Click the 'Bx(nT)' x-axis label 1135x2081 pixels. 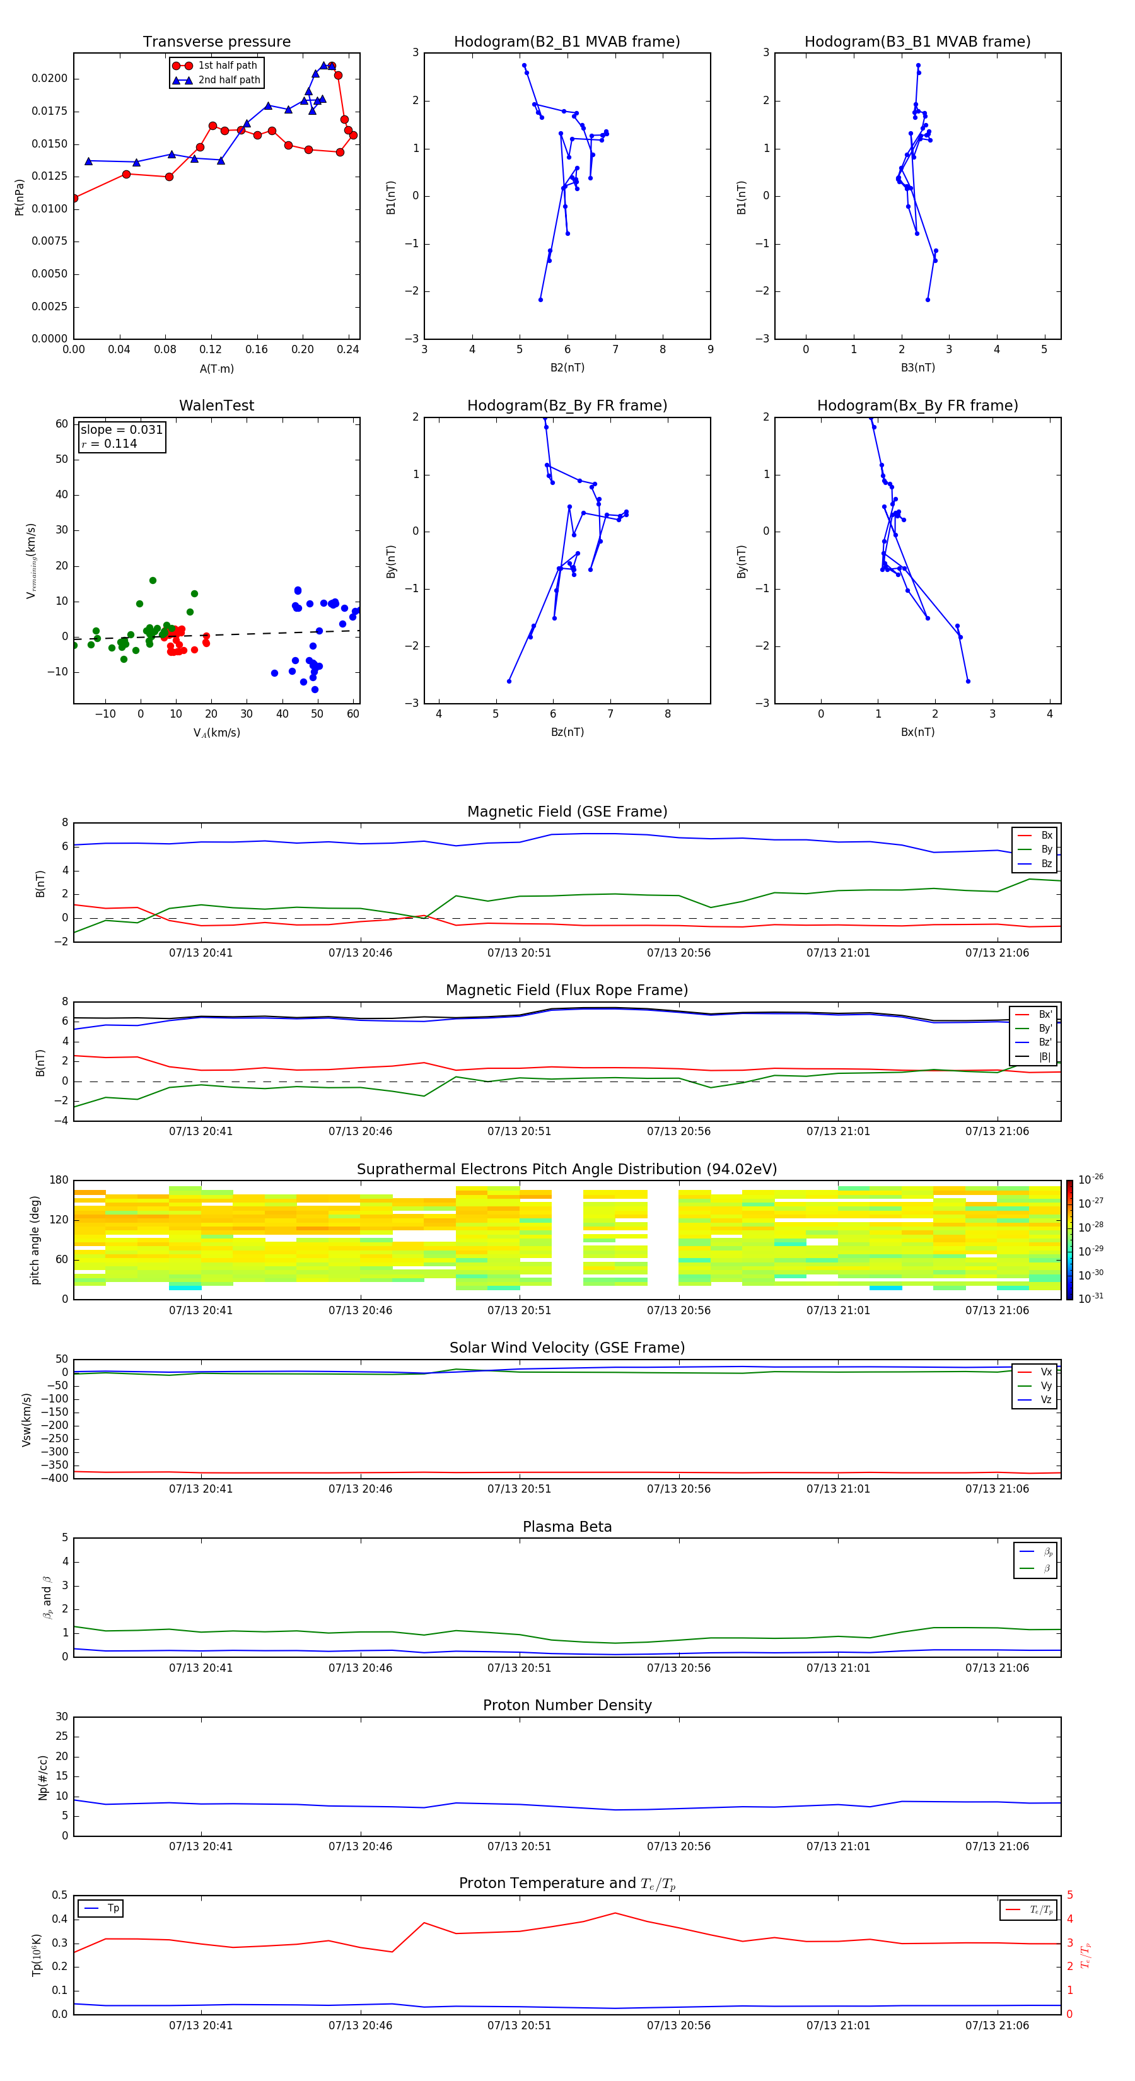pyautogui.click(x=917, y=732)
